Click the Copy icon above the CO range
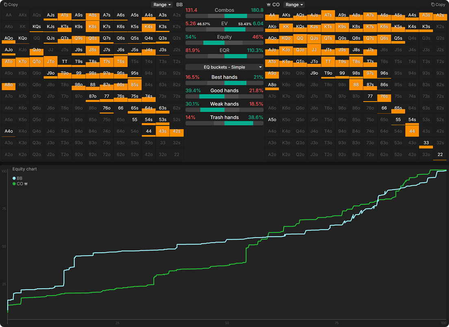This screenshot has width=449, height=327. click(x=433, y=5)
